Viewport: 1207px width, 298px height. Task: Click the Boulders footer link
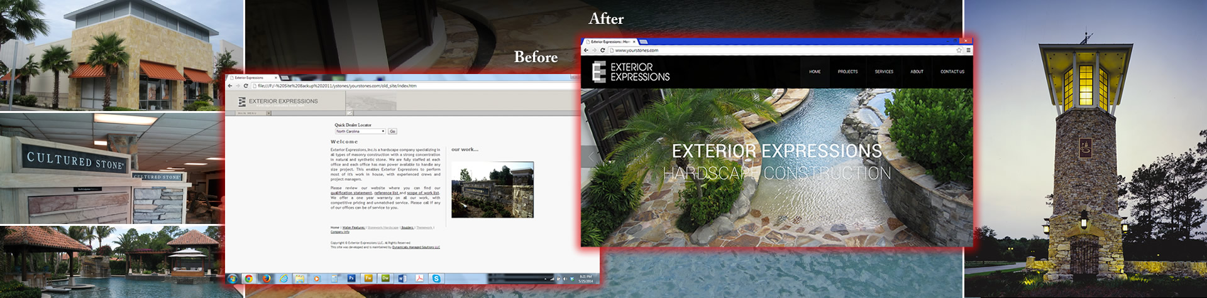point(407,228)
